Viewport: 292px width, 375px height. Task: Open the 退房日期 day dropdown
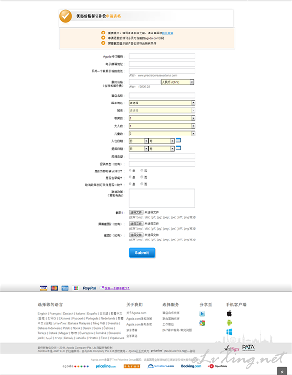pyautogui.click(x=138, y=149)
